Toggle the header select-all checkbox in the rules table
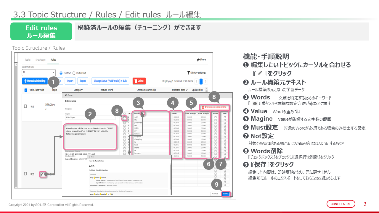The image size is (379, 213). click(x=26, y=90)
